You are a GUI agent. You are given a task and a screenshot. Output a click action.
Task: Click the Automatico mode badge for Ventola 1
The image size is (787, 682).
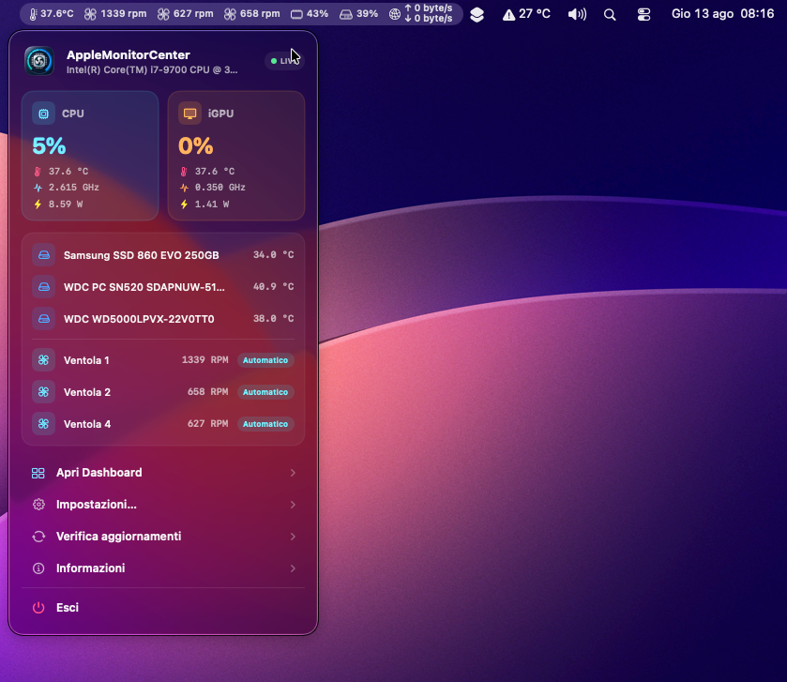coord(265,360)
